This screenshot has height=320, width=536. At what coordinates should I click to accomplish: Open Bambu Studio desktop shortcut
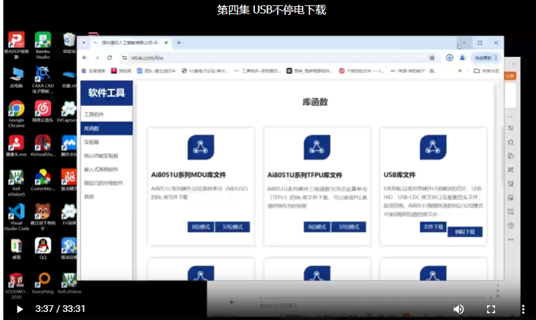pyautogui.click(x=43, y=45)
